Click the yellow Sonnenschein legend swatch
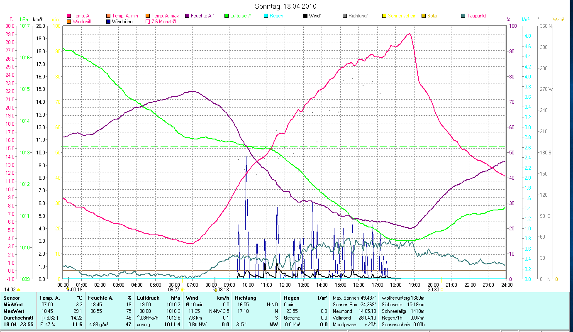The height and width of the screenshot is (332, 573). 384,16
